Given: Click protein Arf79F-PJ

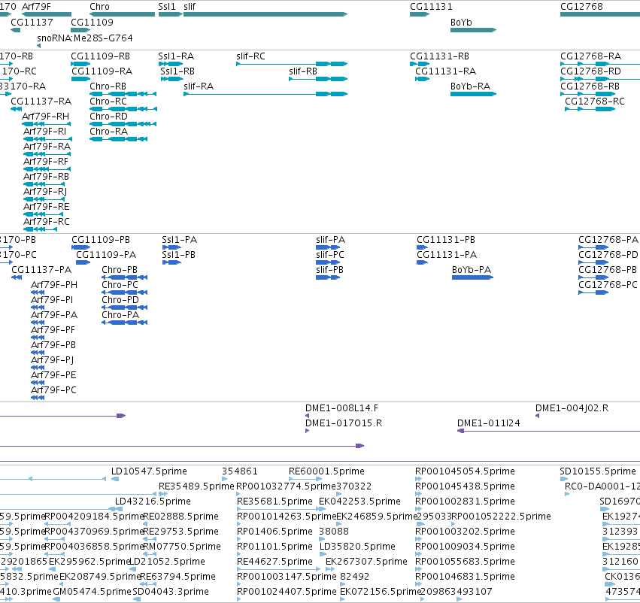Looking at the screenshot, I should (x=52, y=360).
